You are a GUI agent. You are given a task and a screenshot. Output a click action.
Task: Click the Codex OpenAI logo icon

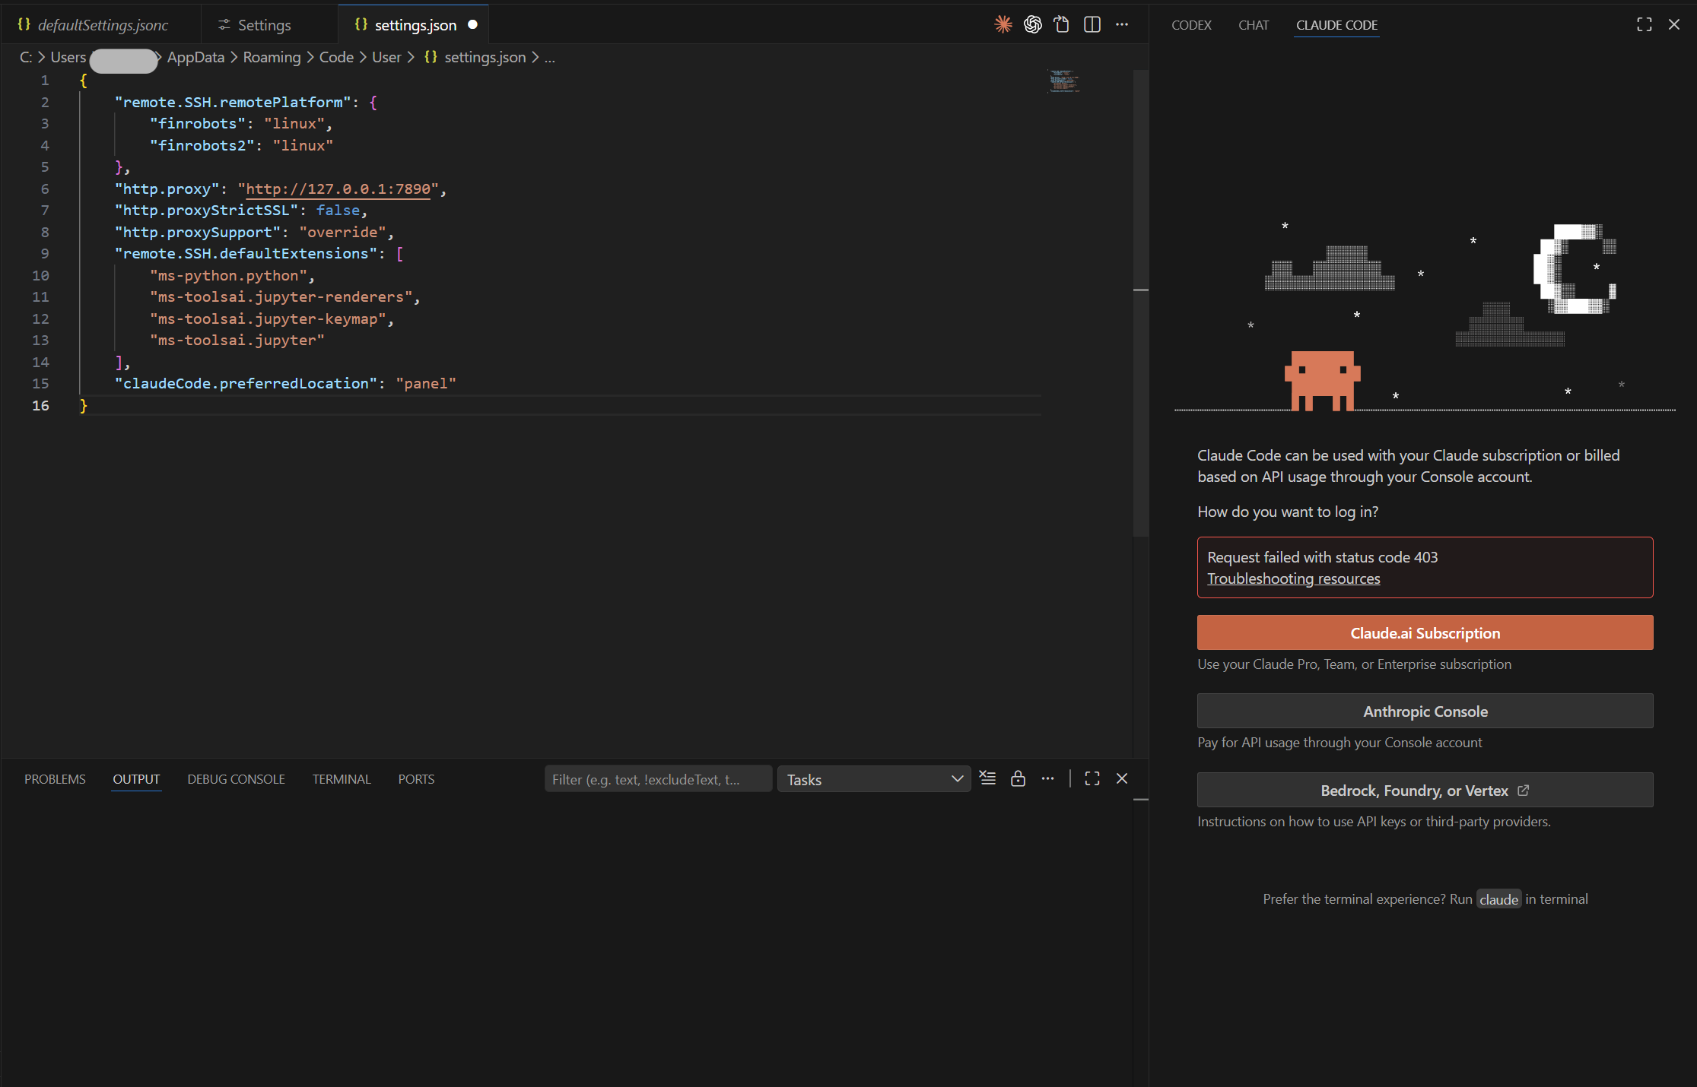1032,24
